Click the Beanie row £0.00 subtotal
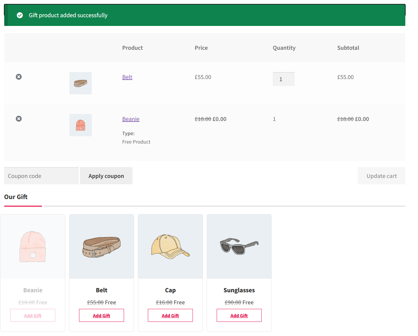The image size is (418, 336). tap(362, 119)
